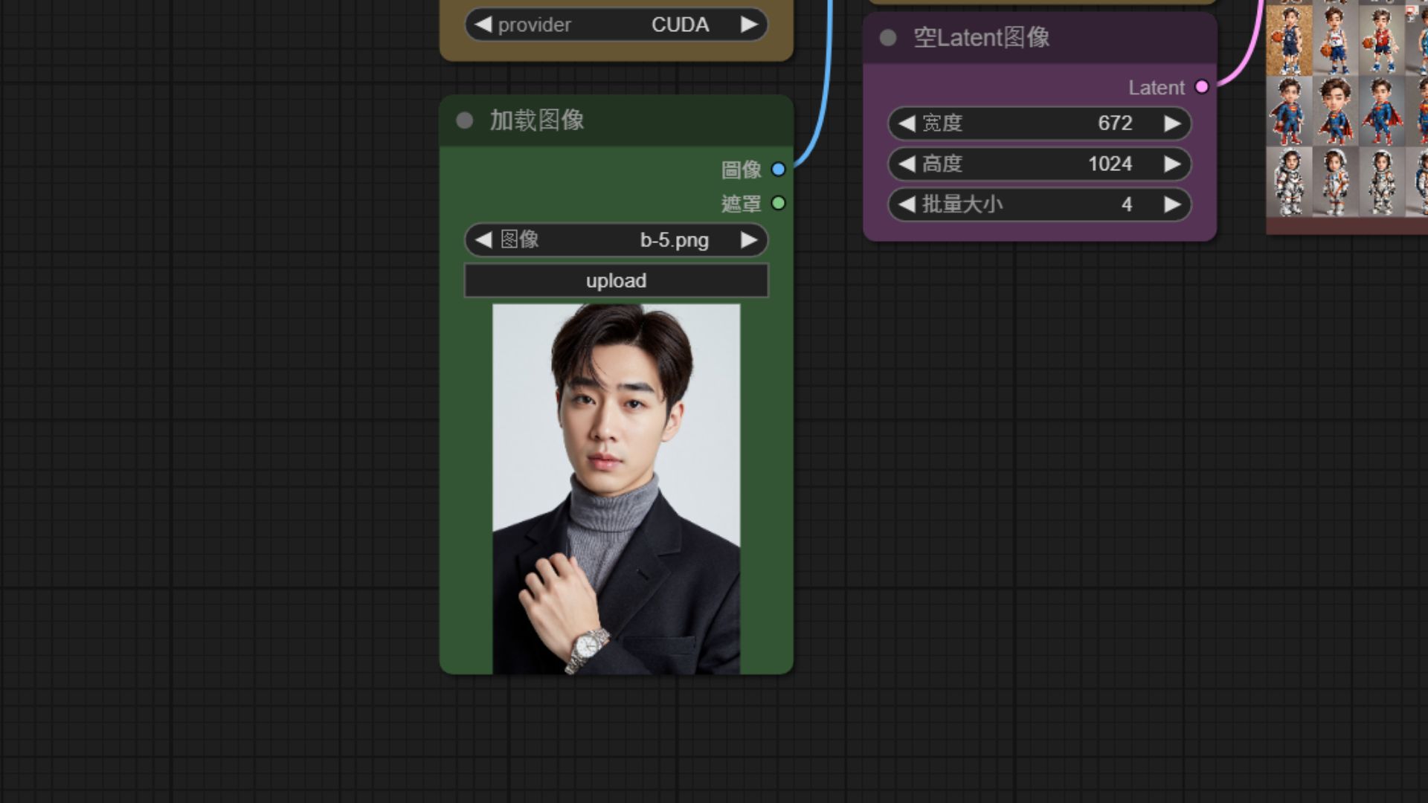The height and width of the screenshot is (803, 1428).
Task: Click the green 遮罩 output socket
Action: 779,203
